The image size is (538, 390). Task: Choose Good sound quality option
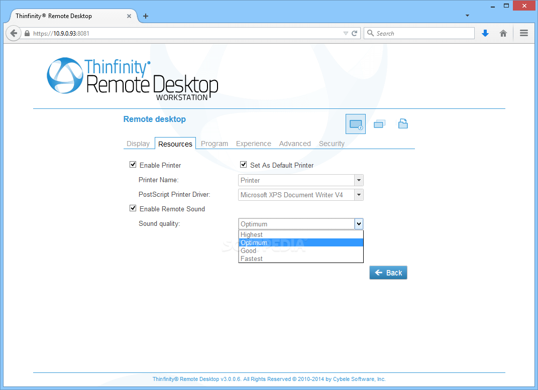301,250
